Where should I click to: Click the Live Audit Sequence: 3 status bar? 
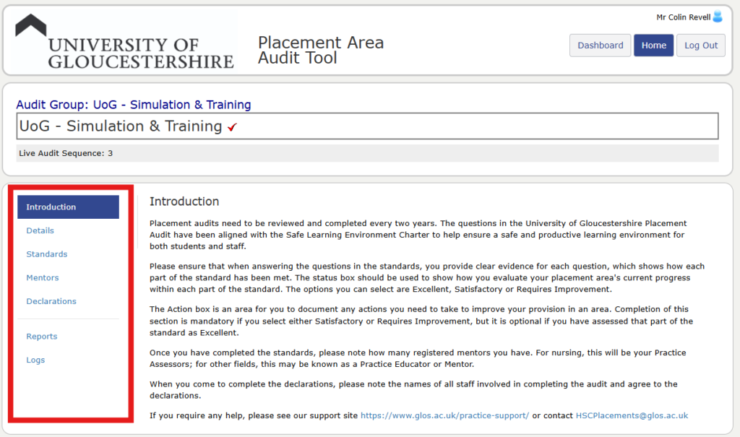(367, 153)
